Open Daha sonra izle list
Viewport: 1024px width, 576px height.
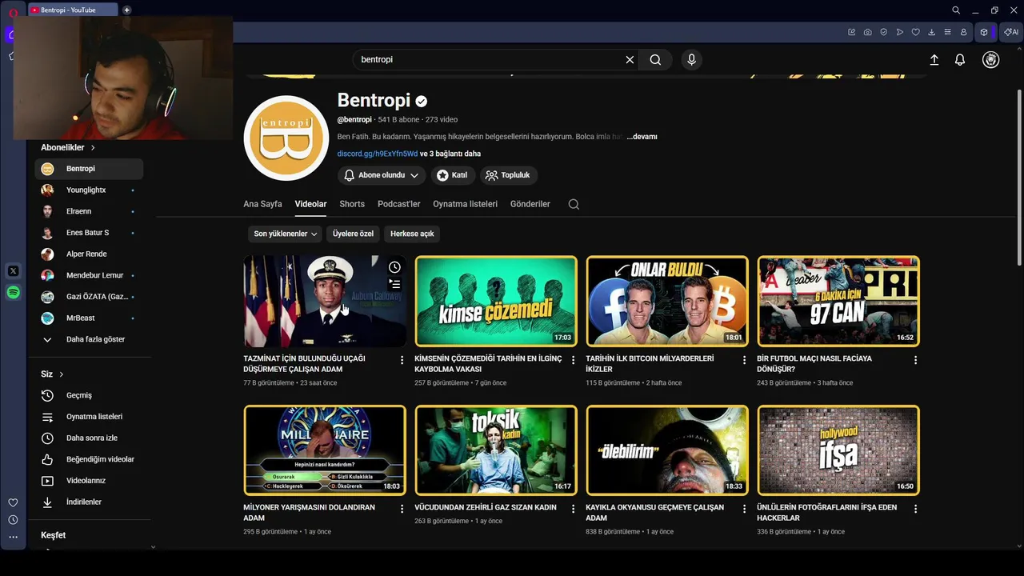[89, 438]
